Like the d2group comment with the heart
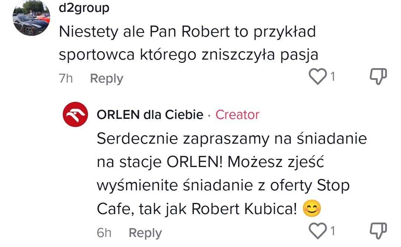The width and height of the screenshot is (401, 247). 317,77
